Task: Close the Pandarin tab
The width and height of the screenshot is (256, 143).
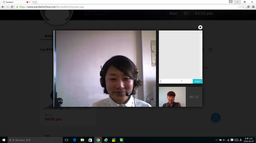Action: tap(30, 2)
